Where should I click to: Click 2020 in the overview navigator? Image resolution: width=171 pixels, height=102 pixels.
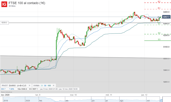point(28,101)
